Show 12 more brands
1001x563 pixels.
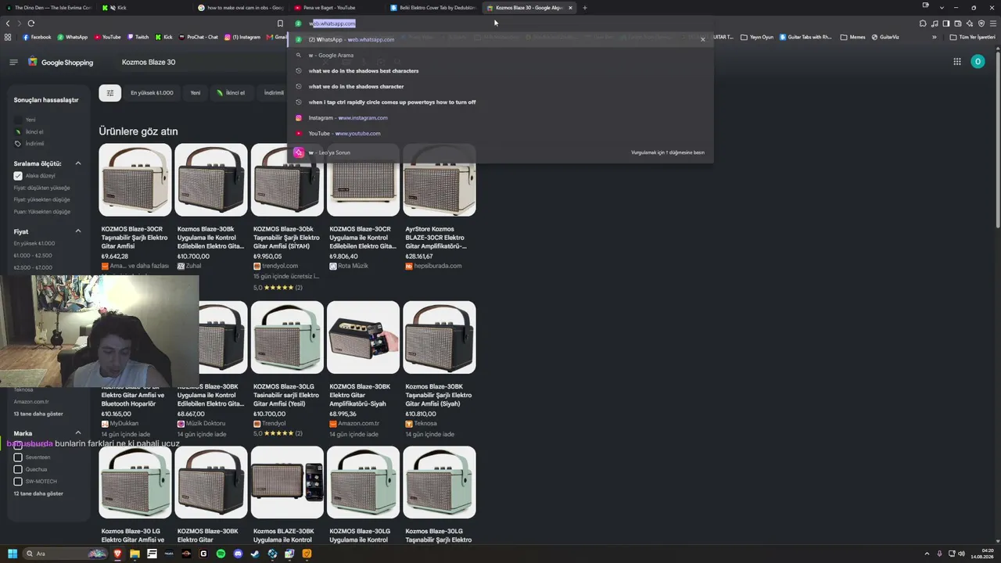point(38,493)
